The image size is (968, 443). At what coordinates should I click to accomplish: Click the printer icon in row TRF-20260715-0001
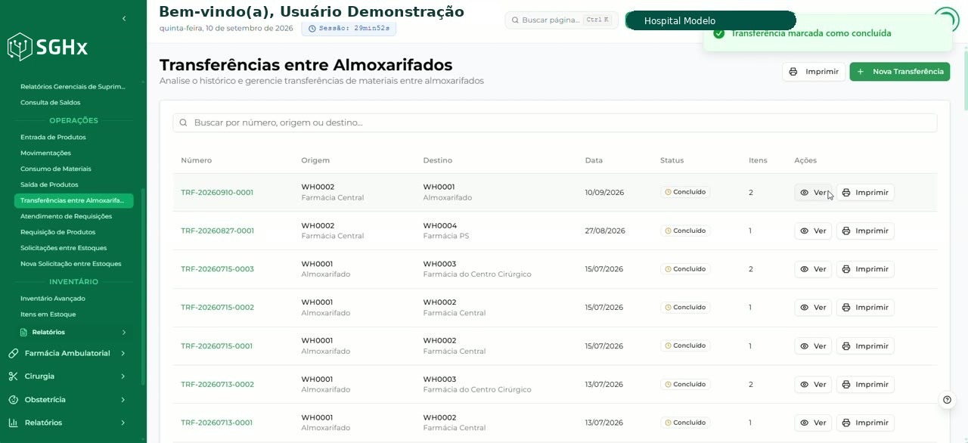point(846,346)
